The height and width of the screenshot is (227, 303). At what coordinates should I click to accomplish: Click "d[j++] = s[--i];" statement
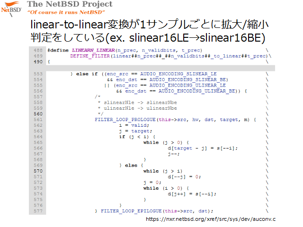coord(192,194)
